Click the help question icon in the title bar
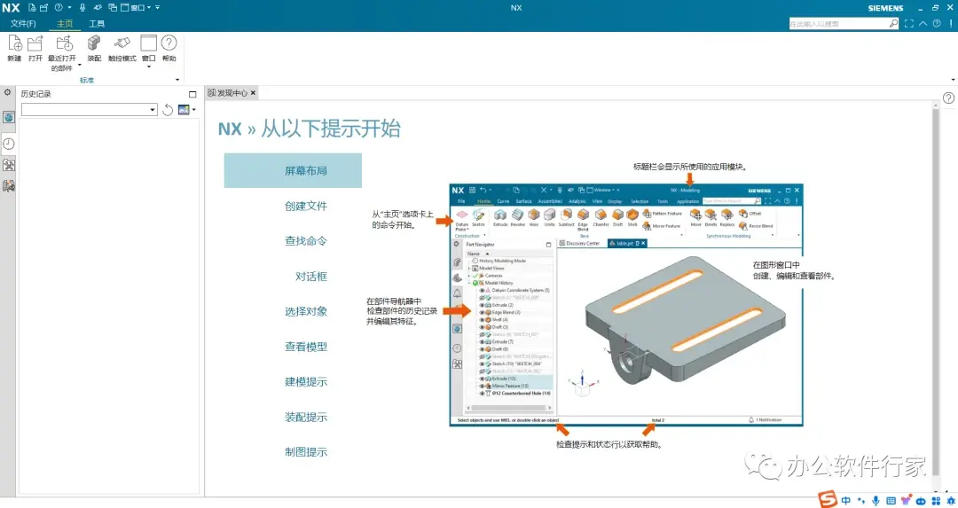Viewport: 958px width, 508px height. point(59,8)
